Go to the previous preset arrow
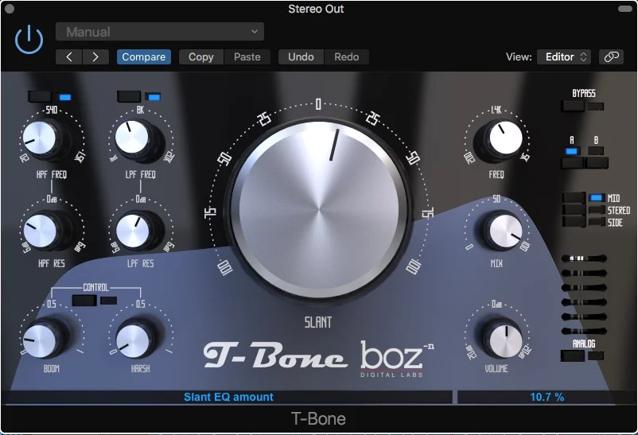Viewport: 638px width, 435px height. pyautogui.click(x=68, y=57)
